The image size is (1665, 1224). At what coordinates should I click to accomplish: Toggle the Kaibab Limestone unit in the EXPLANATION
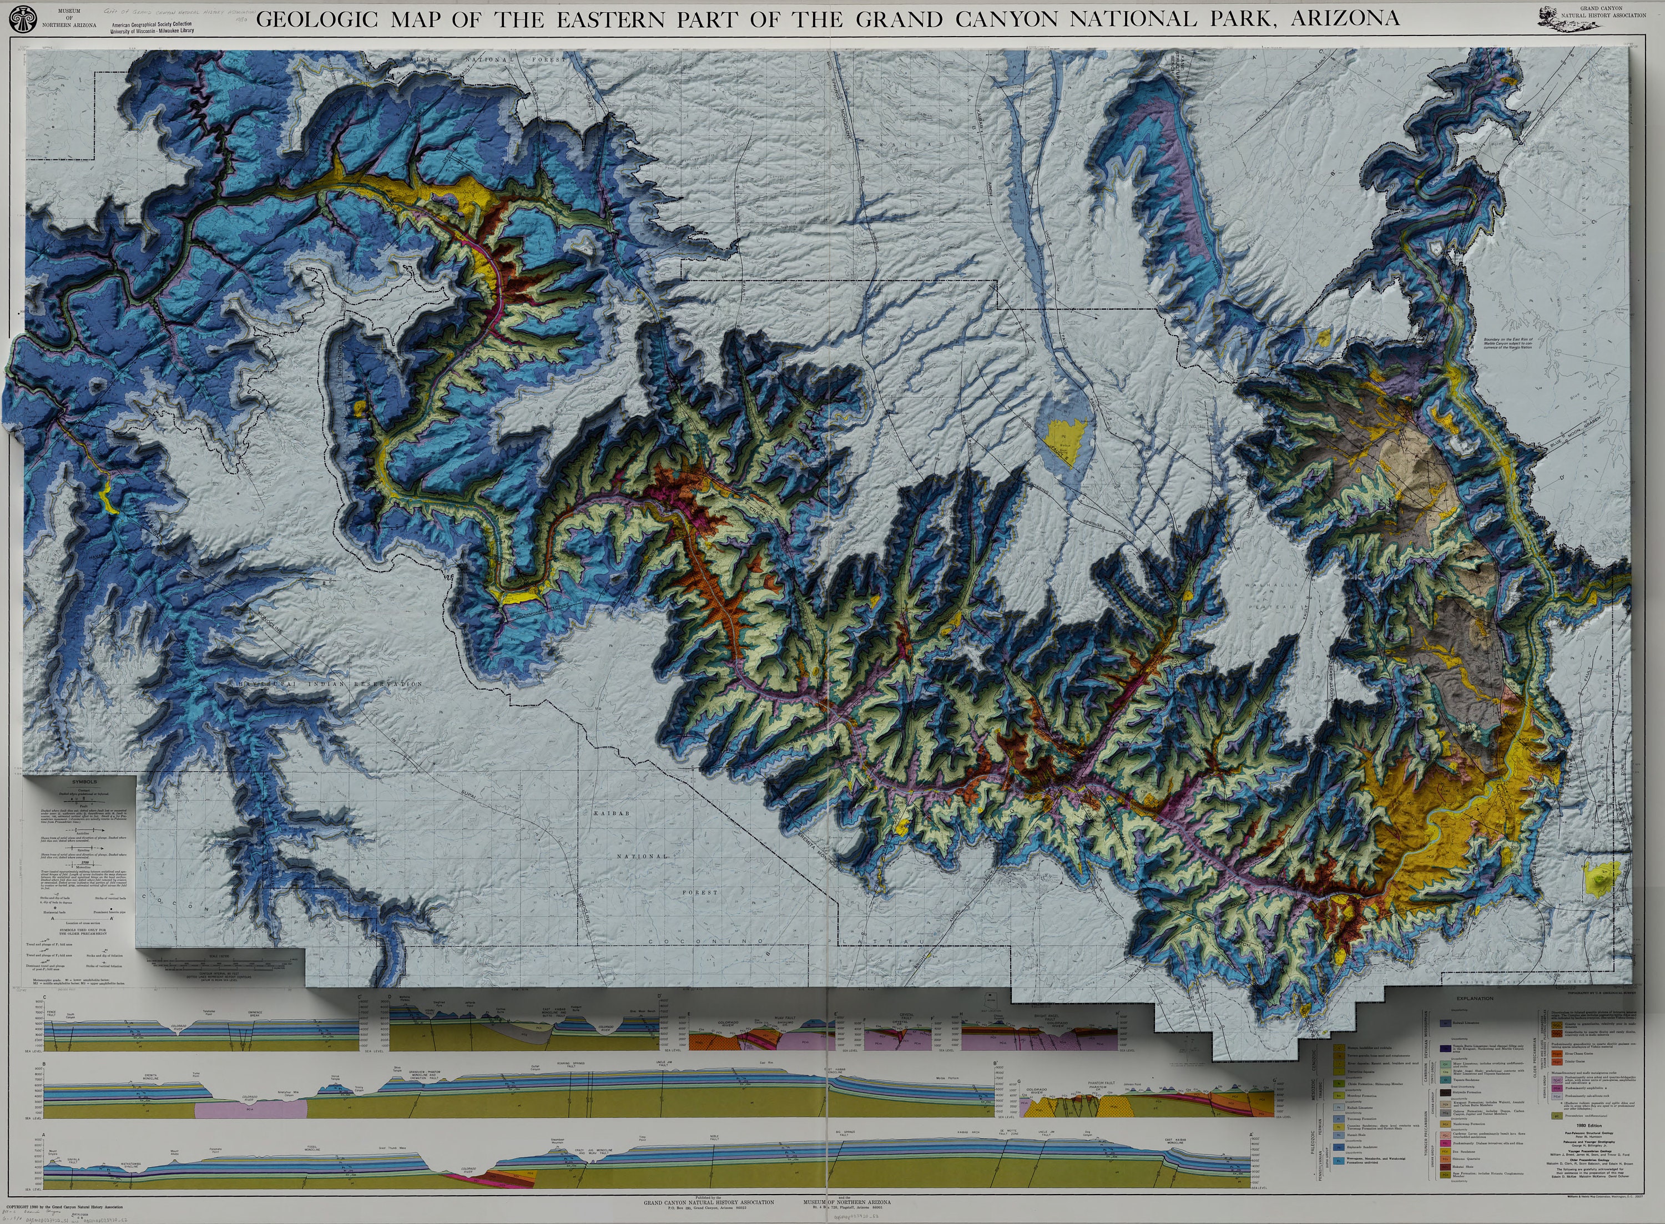pyautogui.click(x=1339, y=1109)
